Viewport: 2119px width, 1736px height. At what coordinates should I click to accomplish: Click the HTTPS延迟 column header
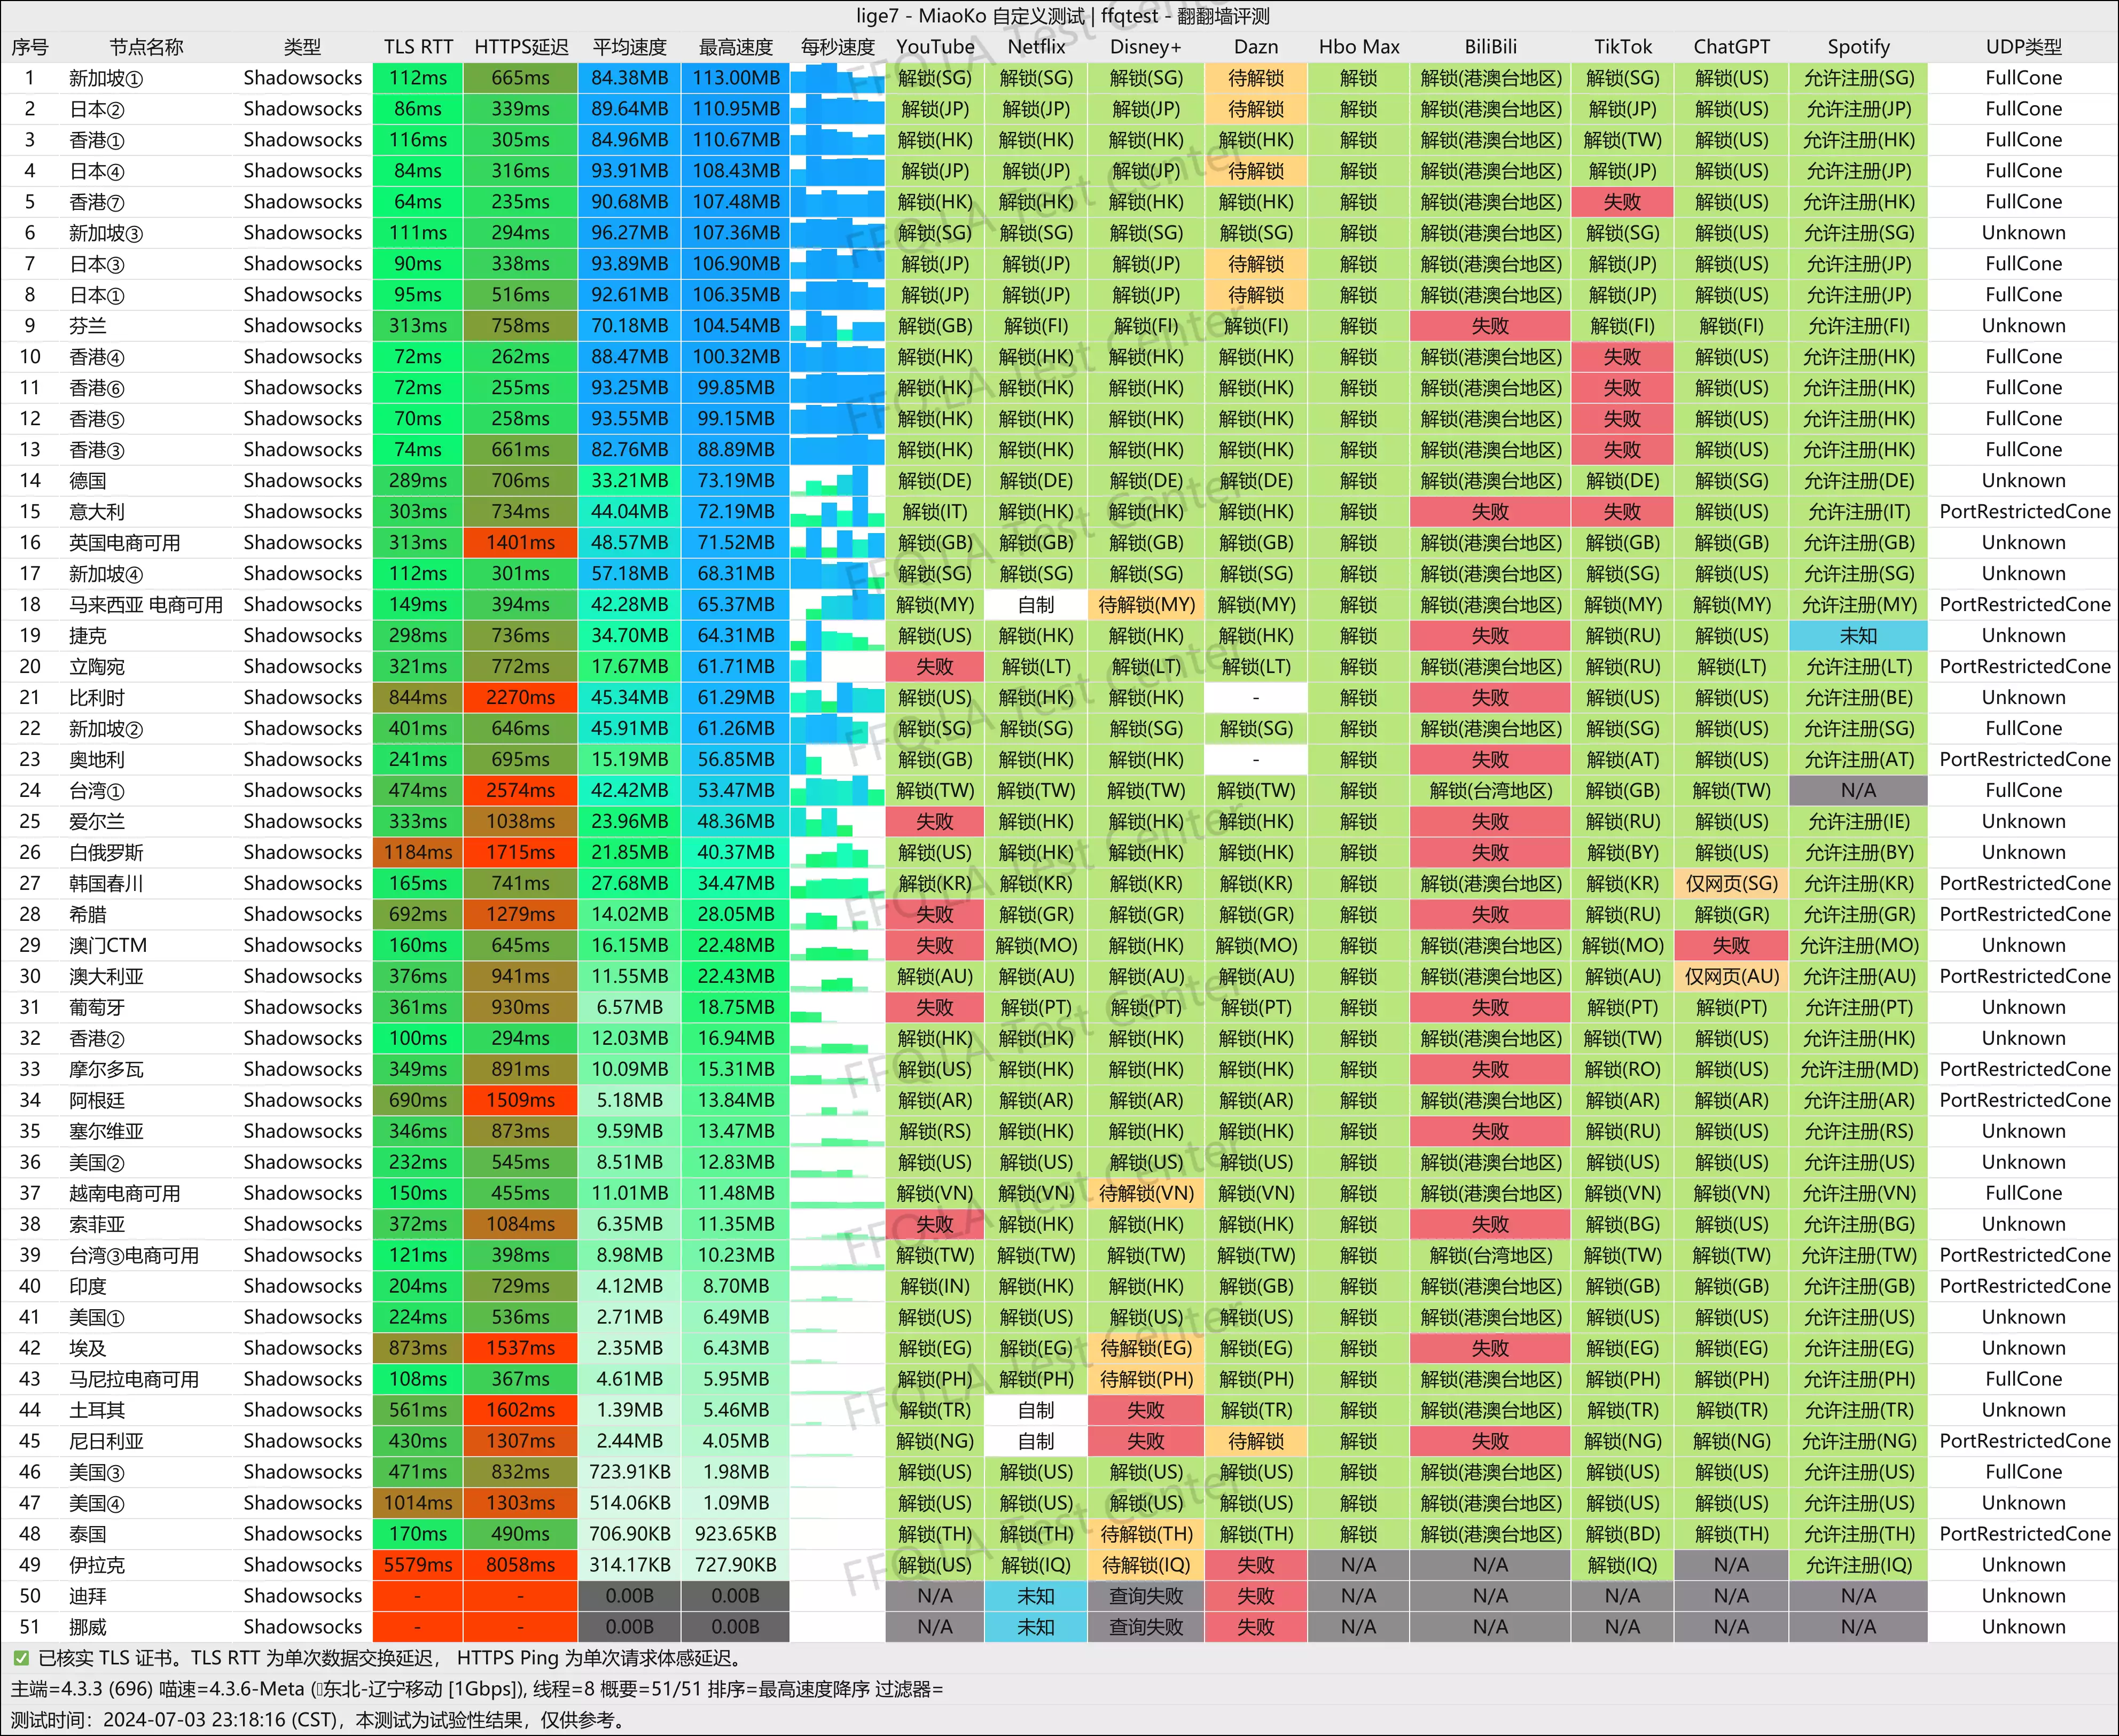tap(520, 47)
